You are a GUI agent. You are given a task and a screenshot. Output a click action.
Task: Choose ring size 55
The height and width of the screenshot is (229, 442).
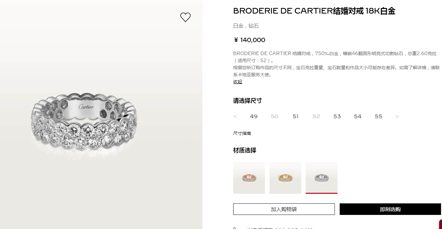378,117
